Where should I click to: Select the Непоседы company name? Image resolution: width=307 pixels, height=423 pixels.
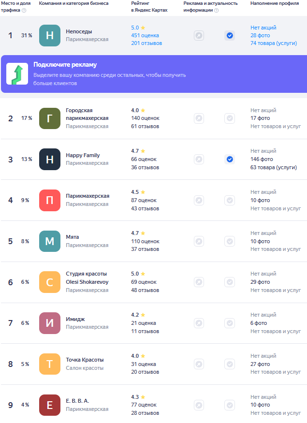click(x=79, y=31)
